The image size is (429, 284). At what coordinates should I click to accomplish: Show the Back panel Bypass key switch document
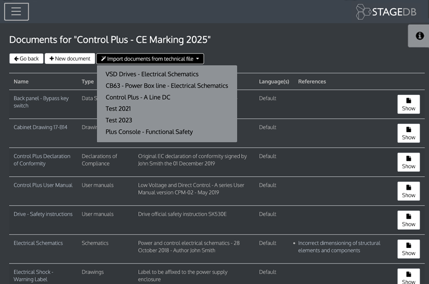tap(408, 104)
